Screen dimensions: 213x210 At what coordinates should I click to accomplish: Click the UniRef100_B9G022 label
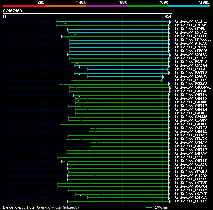191,168
